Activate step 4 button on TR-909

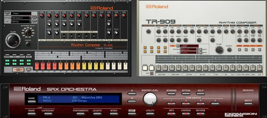click(x=179, y=68)
